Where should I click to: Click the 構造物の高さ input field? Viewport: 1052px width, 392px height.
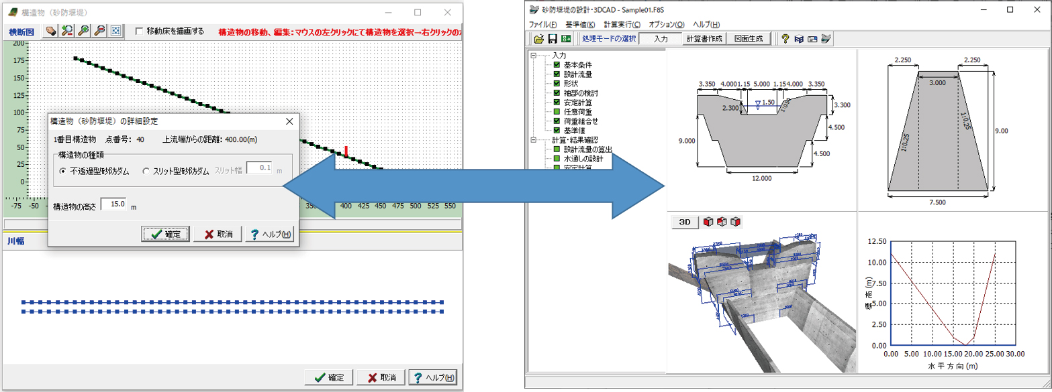(113, 204)
